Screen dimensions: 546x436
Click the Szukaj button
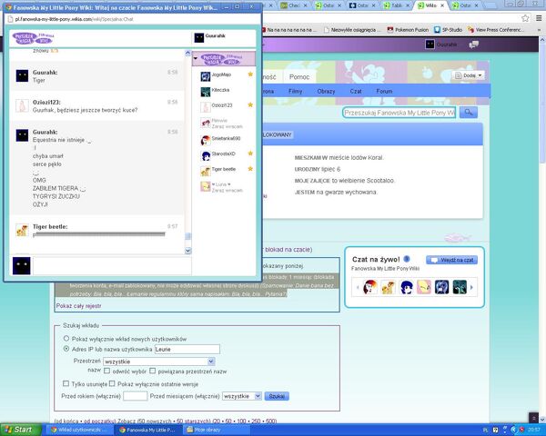(x=277, y=396)
